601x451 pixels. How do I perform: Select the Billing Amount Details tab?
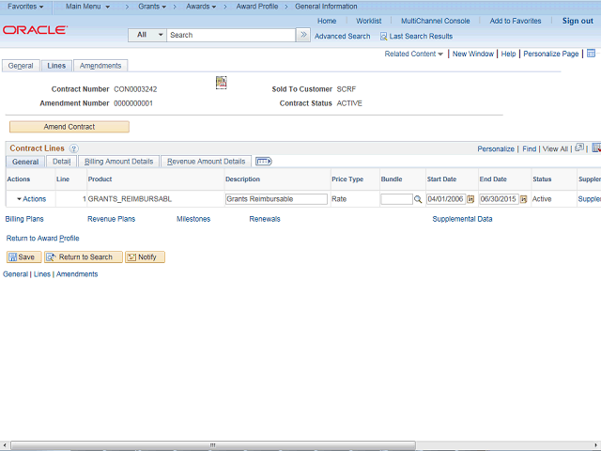(119, 162)
